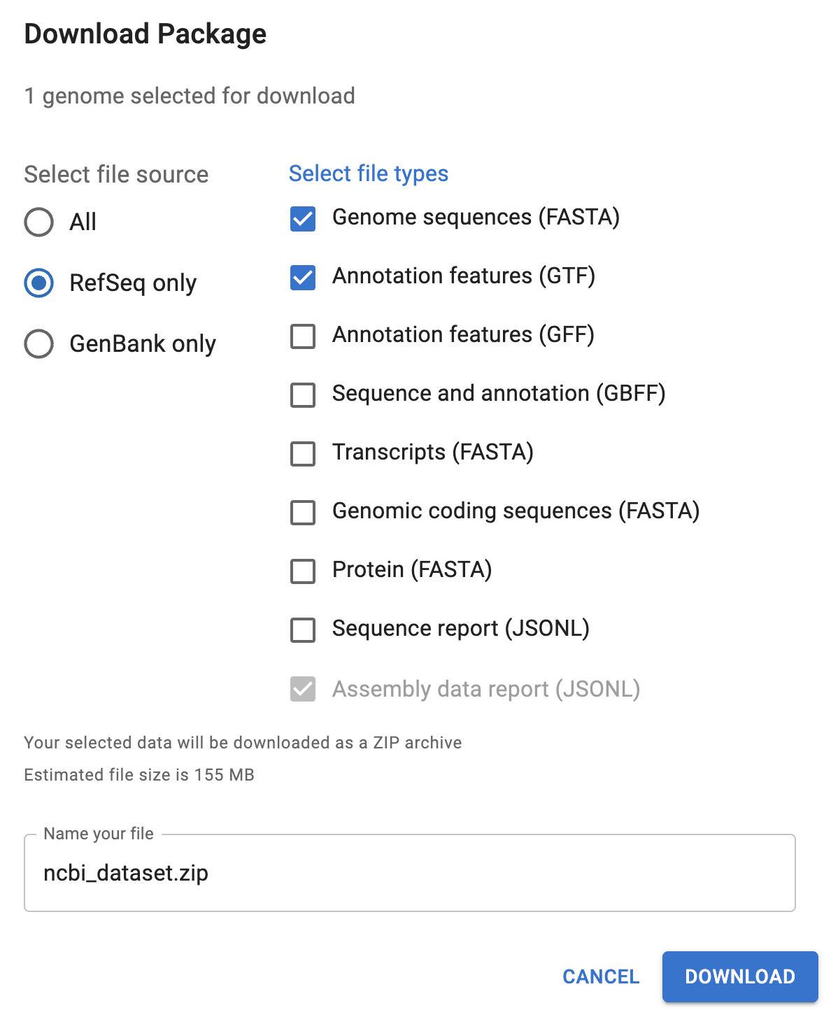
Task: Click the Protein (FASTA) label text
Action: (x=412, y=570)
